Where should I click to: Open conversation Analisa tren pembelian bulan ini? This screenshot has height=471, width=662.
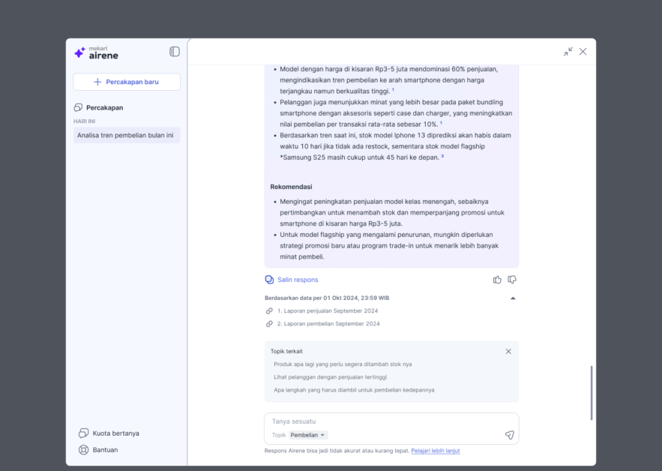click(127, 135)
